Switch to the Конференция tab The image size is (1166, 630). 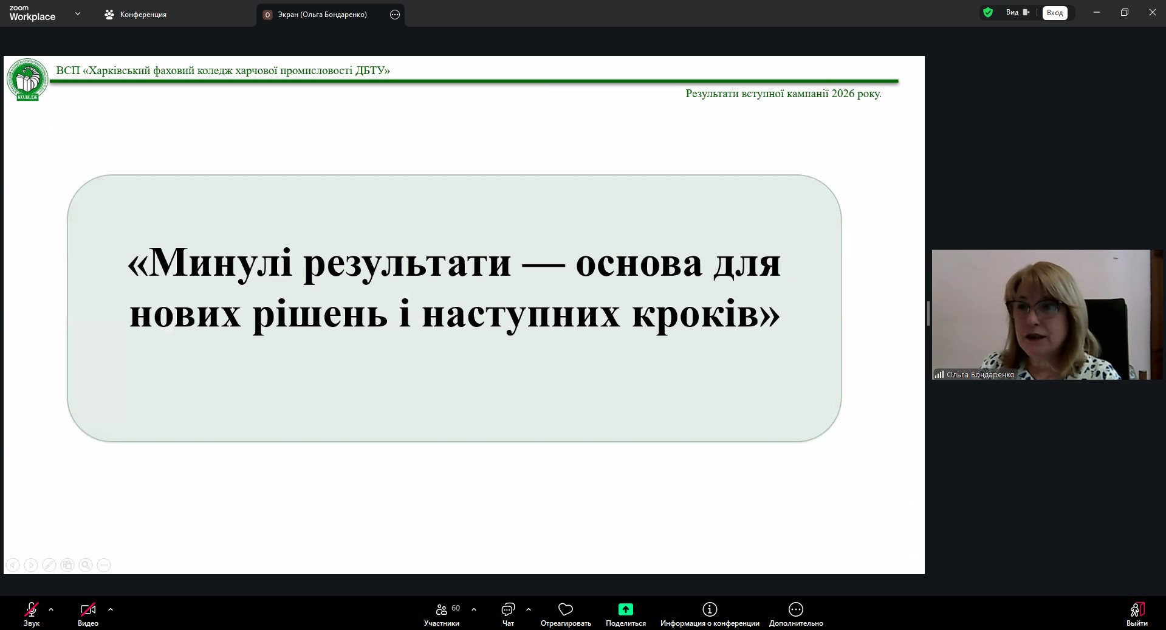tap(135, 15)
